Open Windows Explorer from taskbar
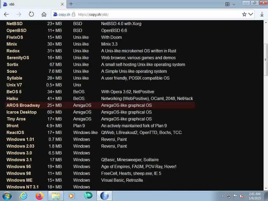268x201 pixels. pos(56,196)
